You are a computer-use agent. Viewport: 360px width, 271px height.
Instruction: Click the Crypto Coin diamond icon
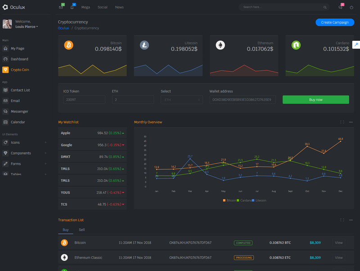tap(5, 70)
